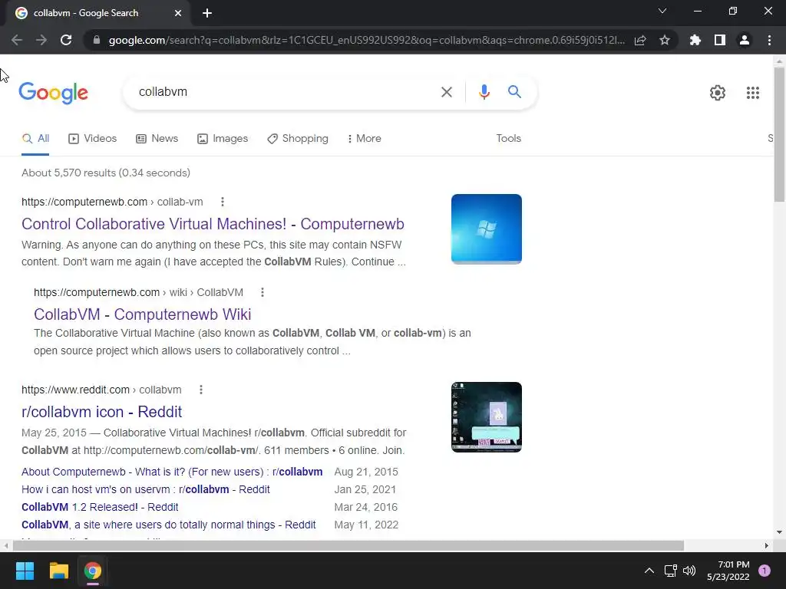Click the Google logo
786x589 pixels.
54,93
